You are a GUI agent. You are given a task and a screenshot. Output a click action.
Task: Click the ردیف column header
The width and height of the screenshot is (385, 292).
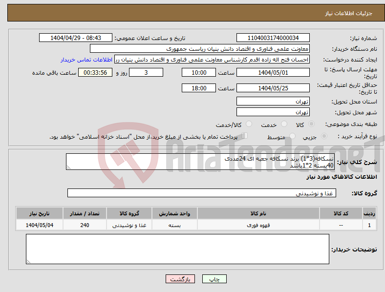(x=369, y=213)
